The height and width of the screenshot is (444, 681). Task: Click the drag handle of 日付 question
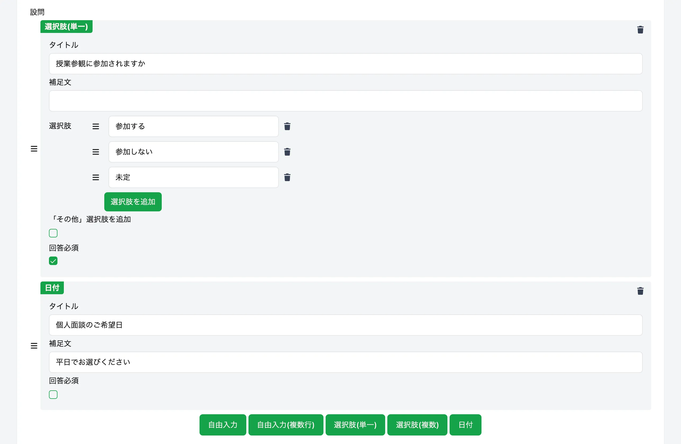coord(34,346)
